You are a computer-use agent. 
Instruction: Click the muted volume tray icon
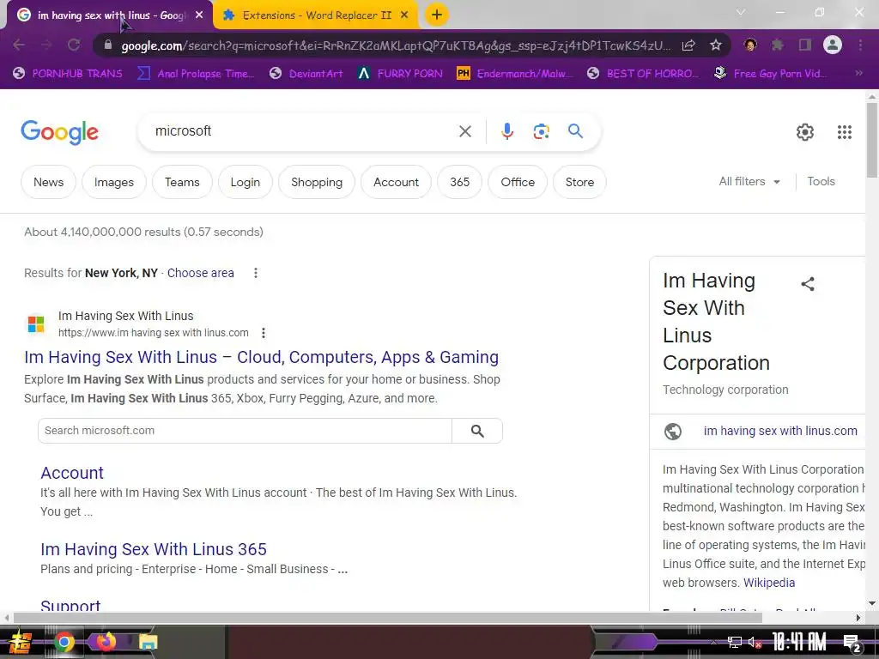coord(755,642)
